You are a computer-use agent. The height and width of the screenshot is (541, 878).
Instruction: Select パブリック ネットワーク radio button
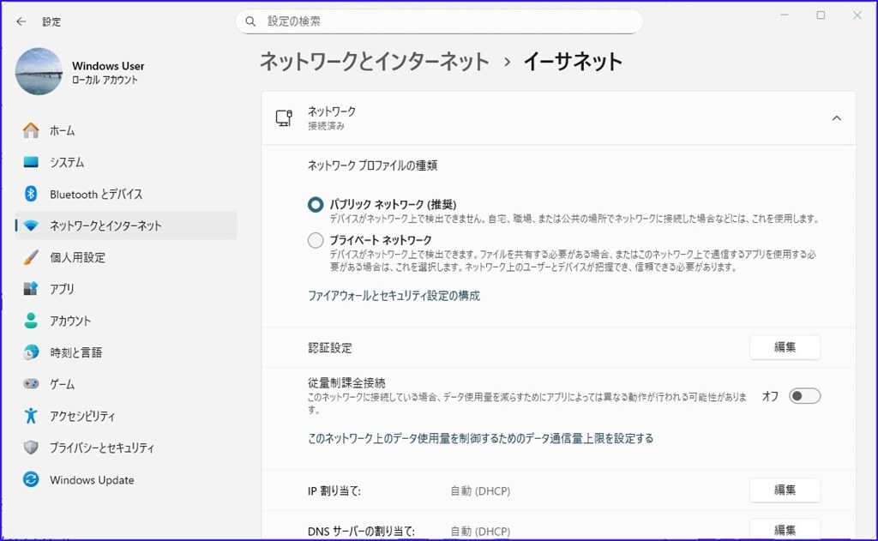[x=315, y=203]
